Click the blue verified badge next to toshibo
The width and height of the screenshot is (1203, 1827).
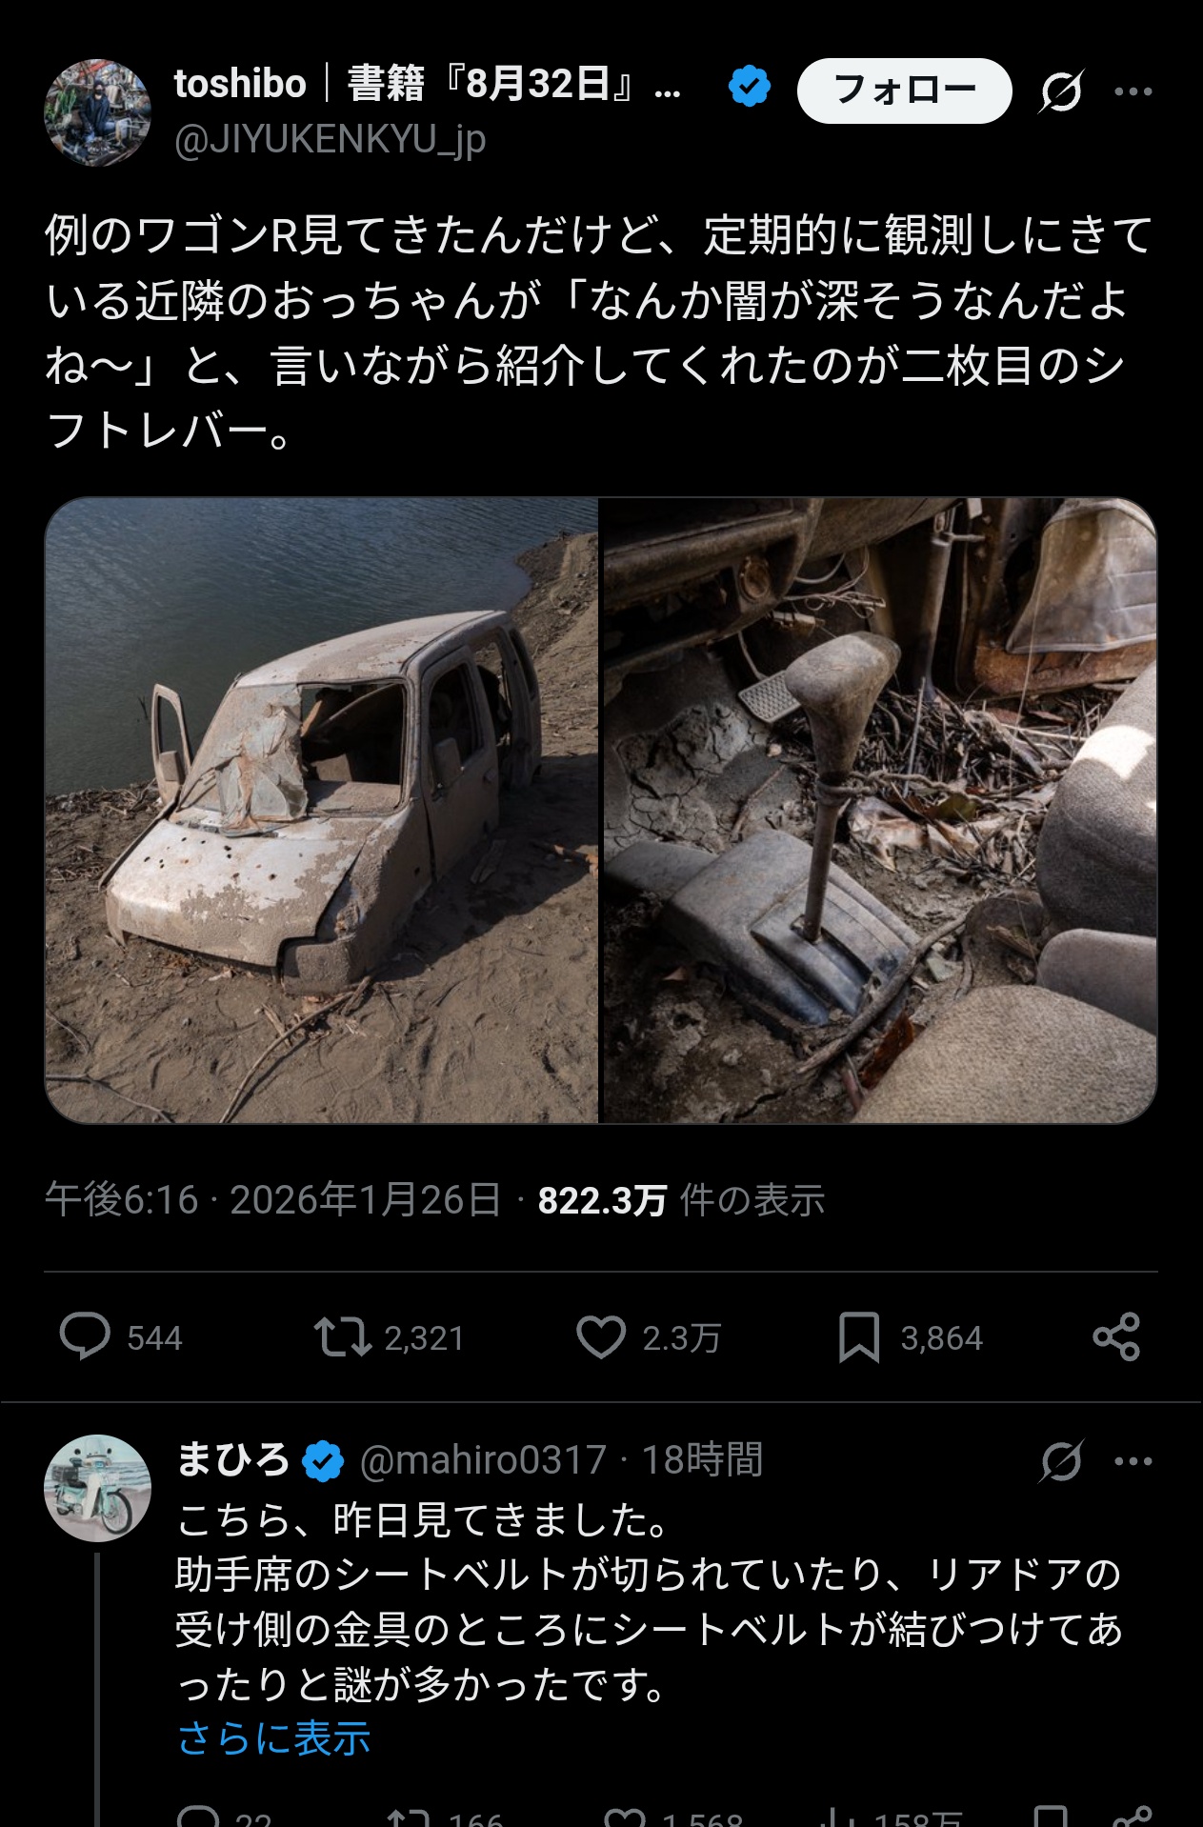click(750, 87)
